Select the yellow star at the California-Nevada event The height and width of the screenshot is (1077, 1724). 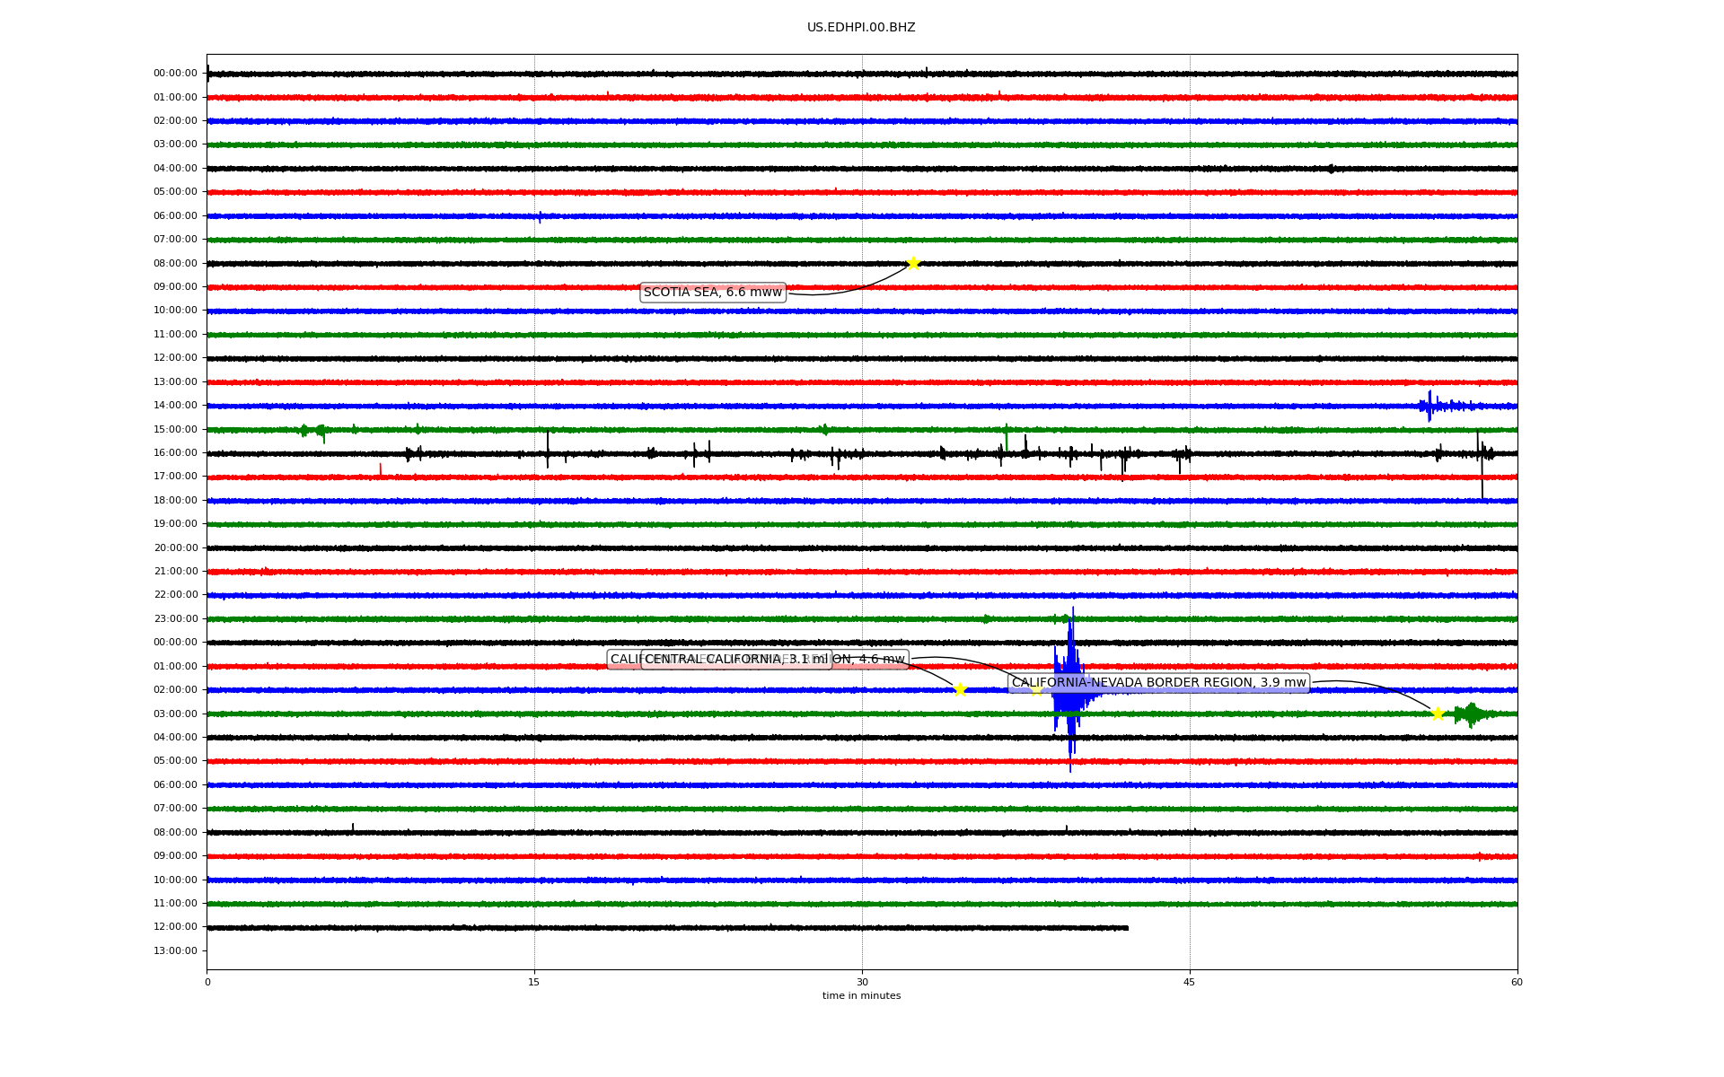point(1438,714)
